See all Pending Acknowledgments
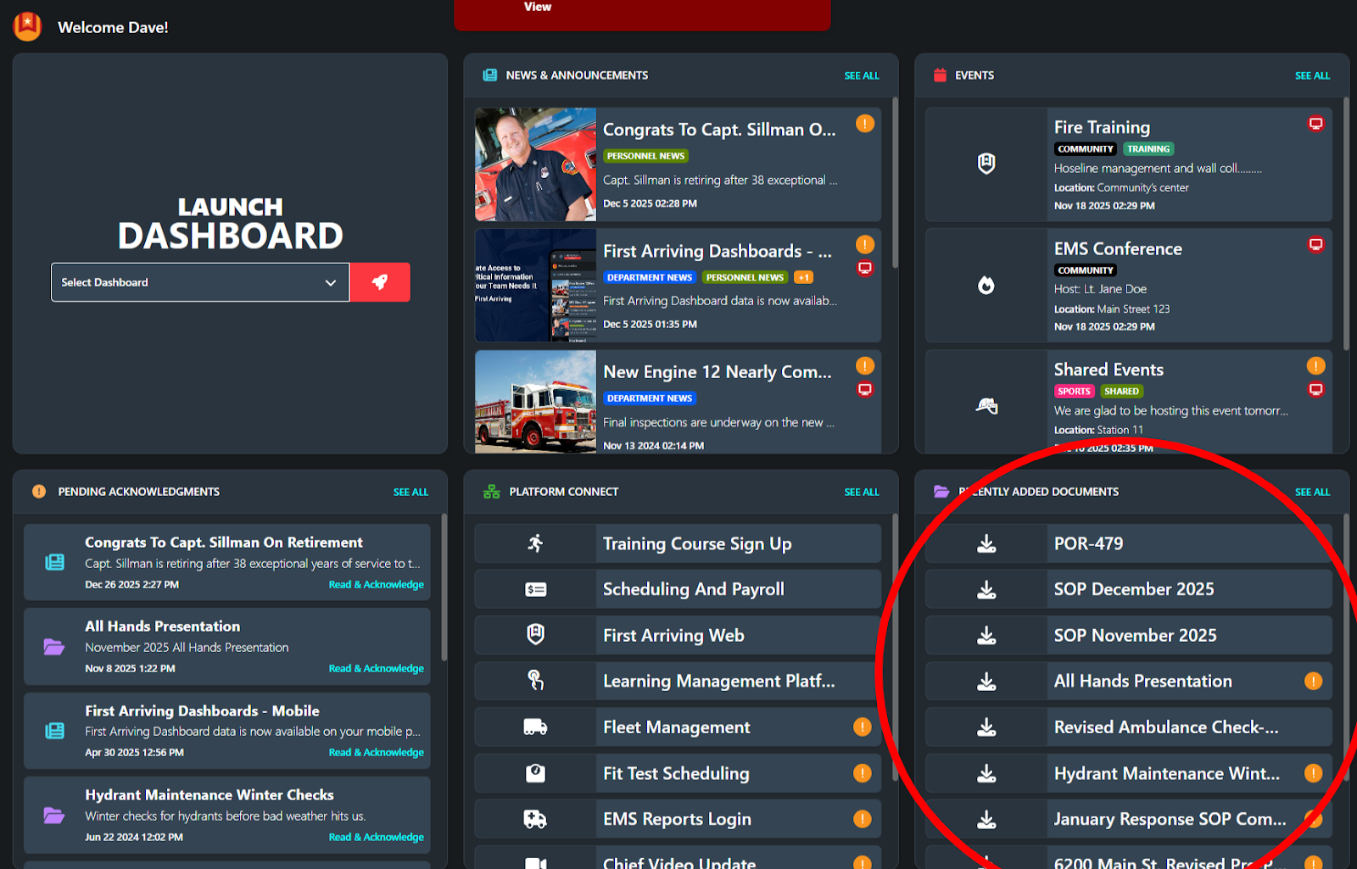The image size is (1357, 869). (410, 492)
